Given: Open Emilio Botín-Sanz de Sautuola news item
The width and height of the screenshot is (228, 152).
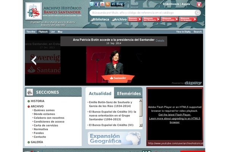Looking at the screenshot, I should pyautogui.click(x=111, y=104).
